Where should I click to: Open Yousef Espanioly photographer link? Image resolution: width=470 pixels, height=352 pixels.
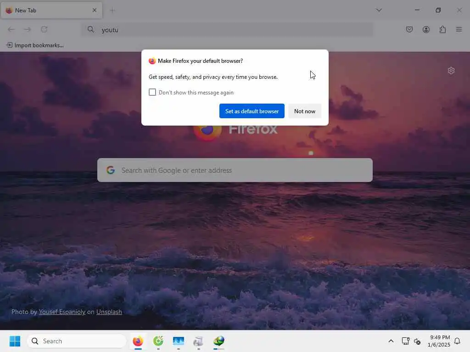coord(62,312)
